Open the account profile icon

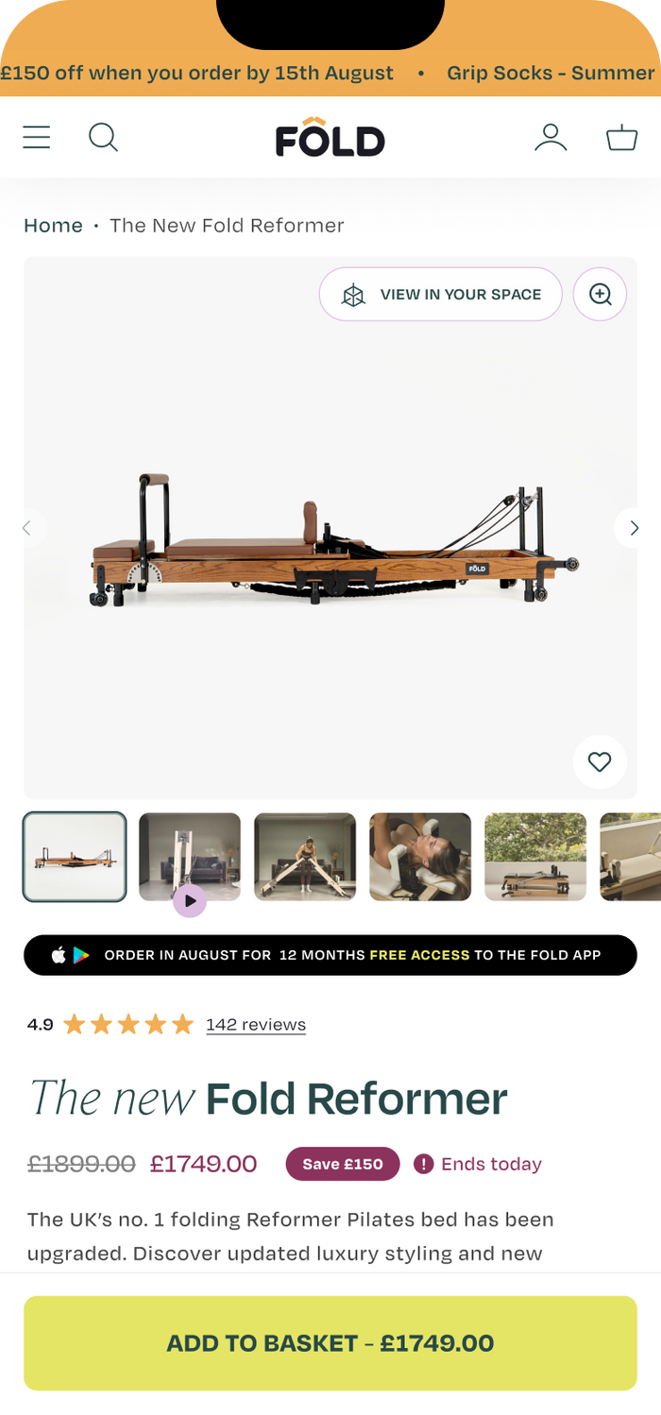coord(551,138)
